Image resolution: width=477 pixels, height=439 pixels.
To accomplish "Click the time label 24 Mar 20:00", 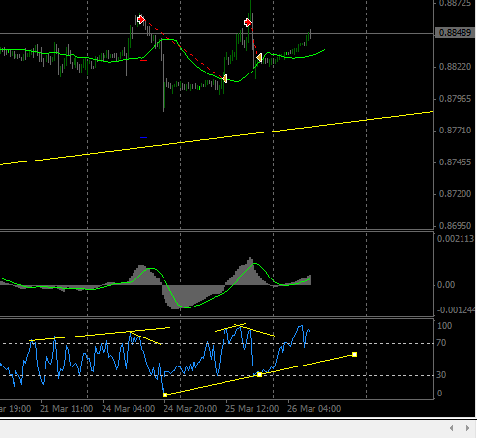I will 191,409.
